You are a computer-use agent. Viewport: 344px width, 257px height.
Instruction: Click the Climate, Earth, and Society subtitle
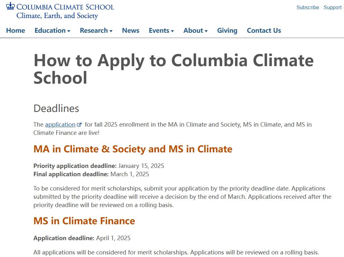(x=57, y=16)
